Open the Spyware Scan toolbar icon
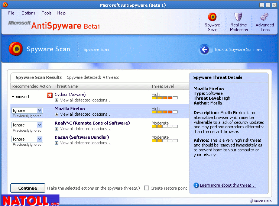This screenshot has width=279, height=206. pos(212,17)
